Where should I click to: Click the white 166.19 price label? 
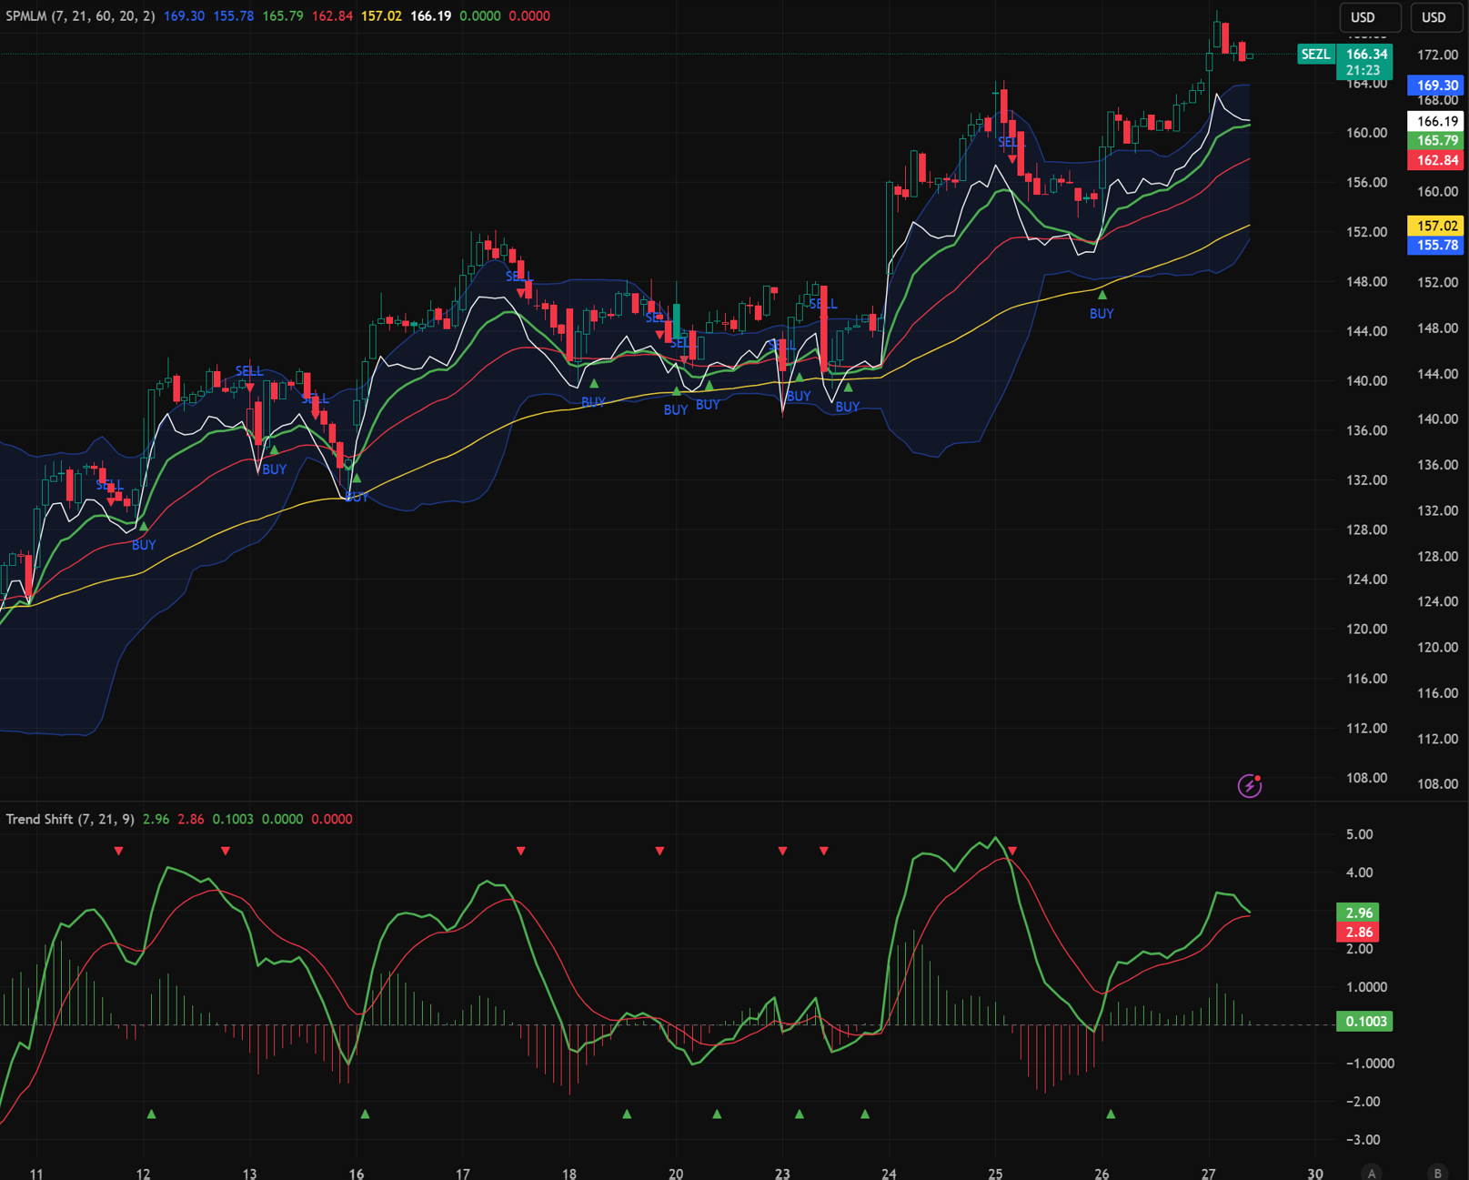pyautogui.click(x=1436, y=121)
